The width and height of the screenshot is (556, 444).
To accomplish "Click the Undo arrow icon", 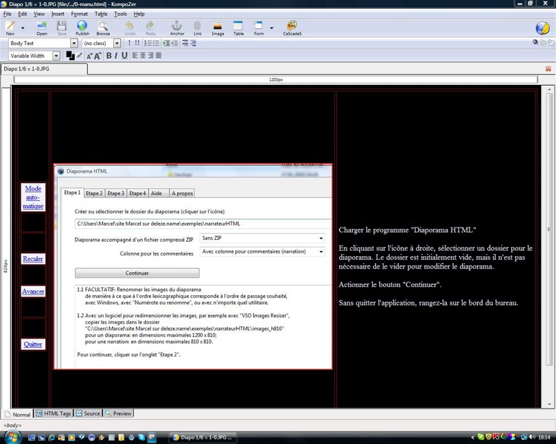I will coord(130,28).
